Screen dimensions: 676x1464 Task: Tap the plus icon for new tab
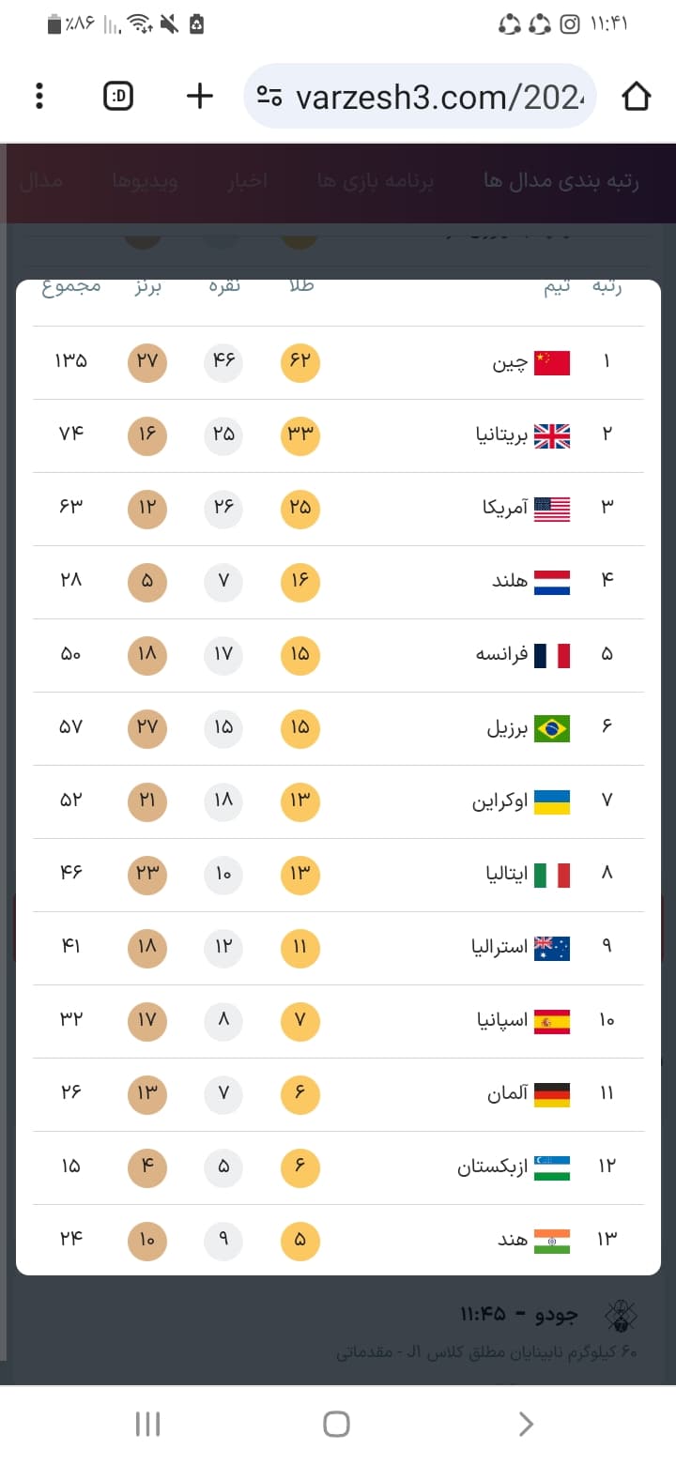(200, 96)
